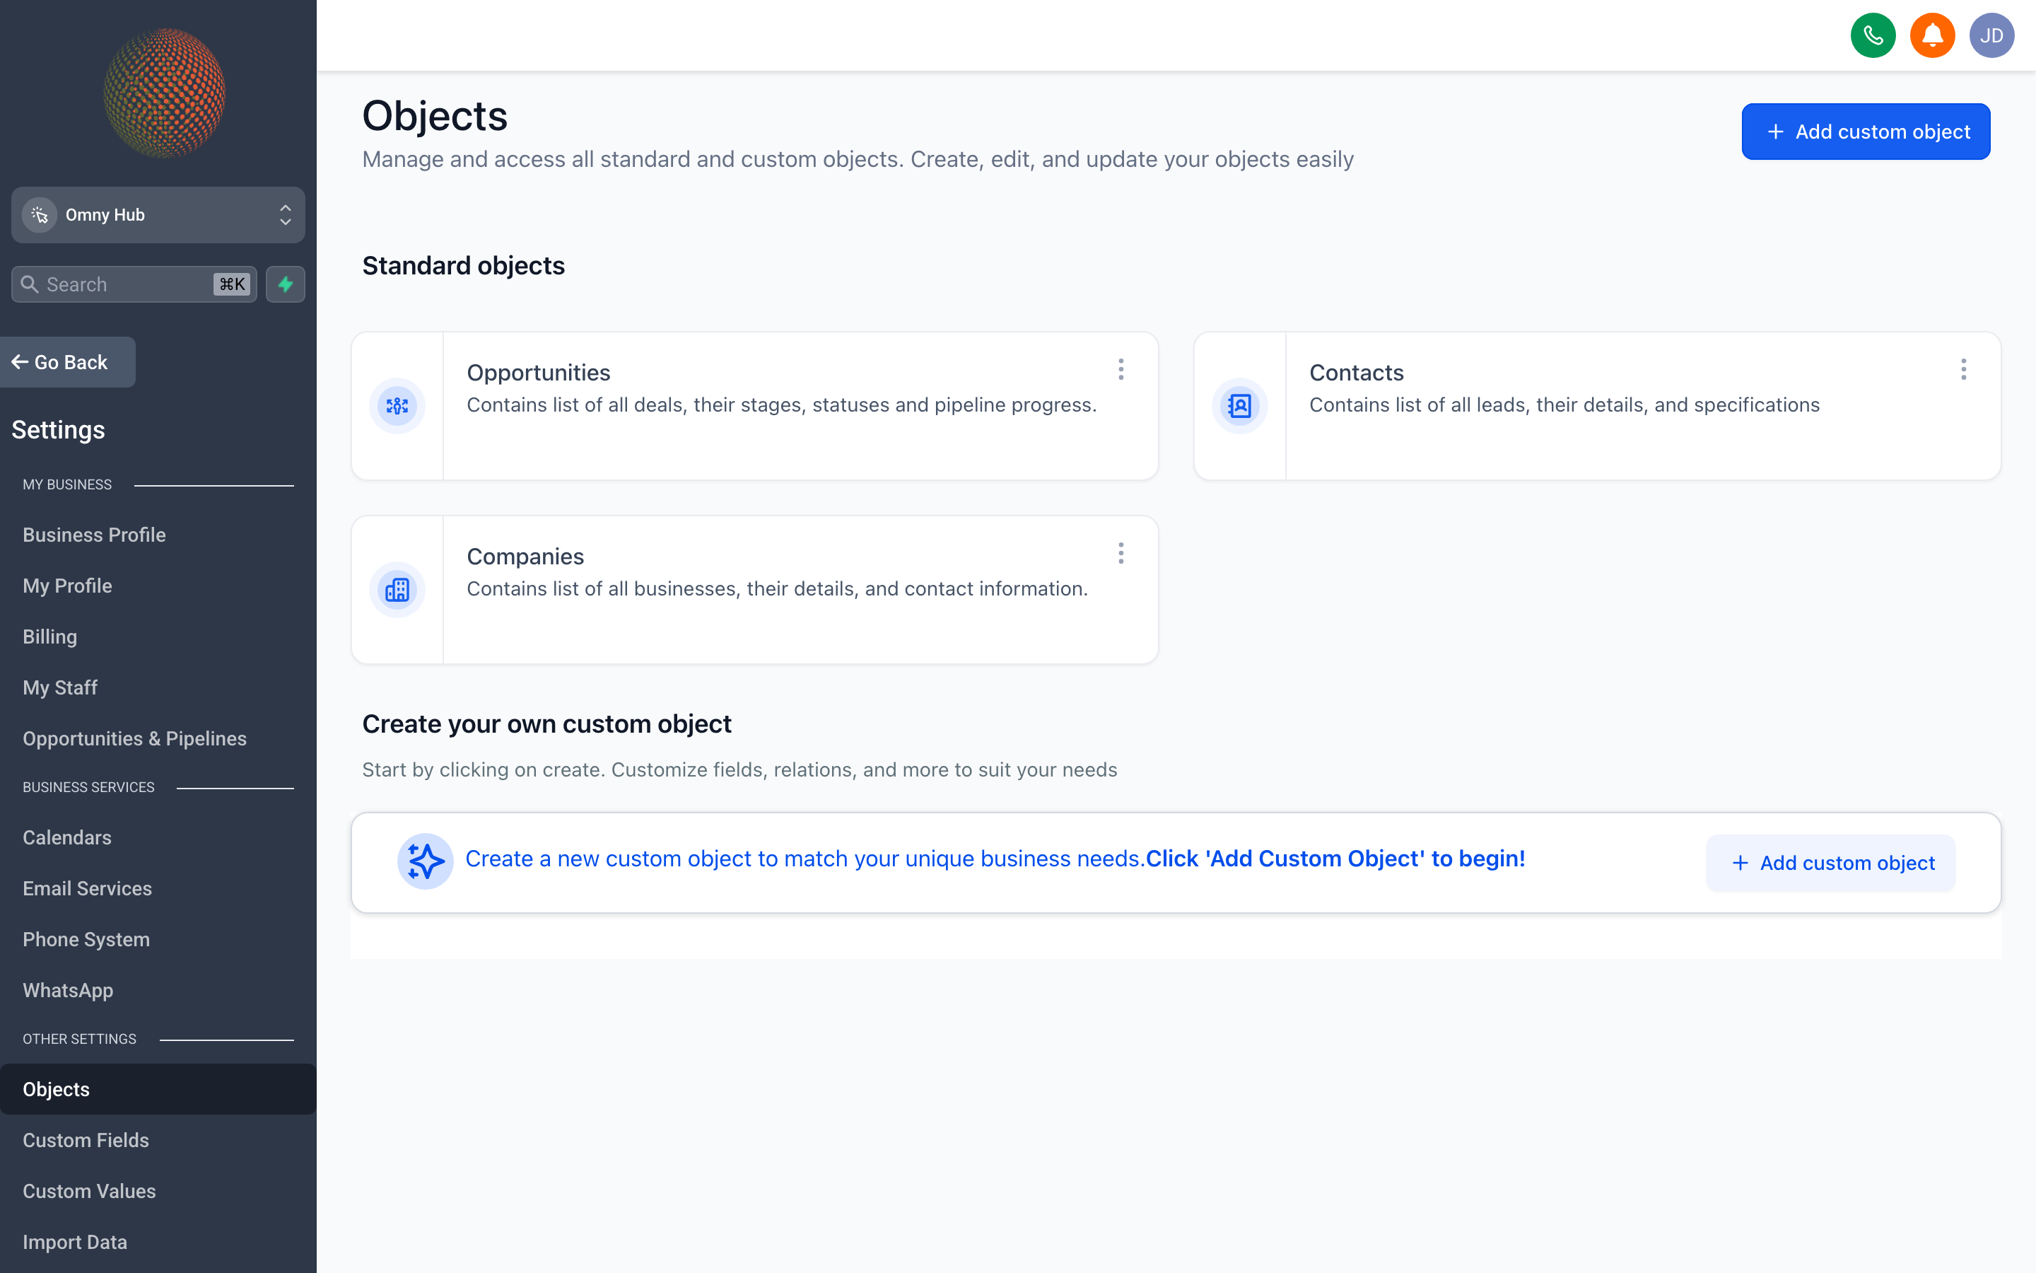2036x1273 pixels.
Task: Click the Contacts address book icon
Action: 1240,406
